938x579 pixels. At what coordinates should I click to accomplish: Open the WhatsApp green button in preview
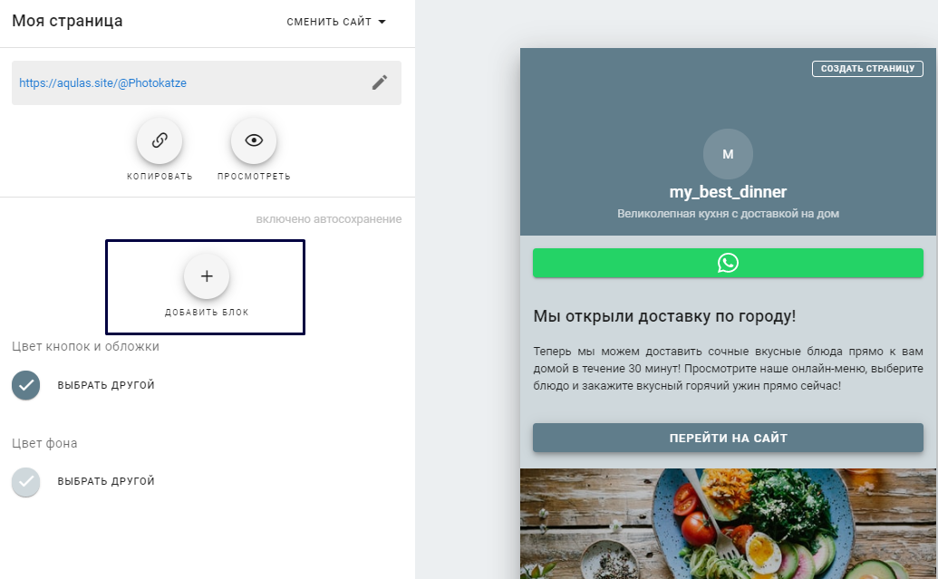point(728,263)
